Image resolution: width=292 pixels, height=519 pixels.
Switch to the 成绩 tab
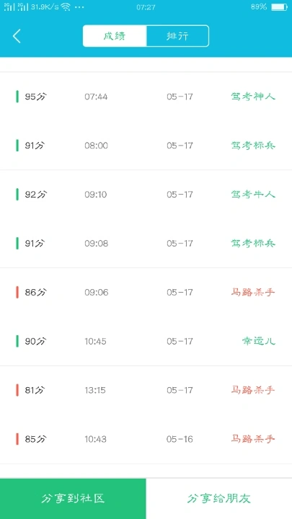[115, 36]
